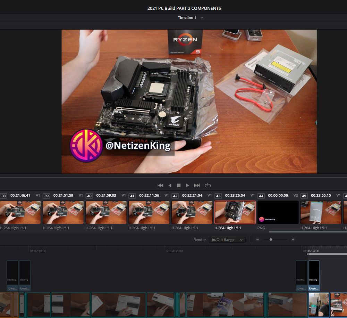
Task: Select the highlighted clip 43 thumbnail
Action: tap(235, 212)
